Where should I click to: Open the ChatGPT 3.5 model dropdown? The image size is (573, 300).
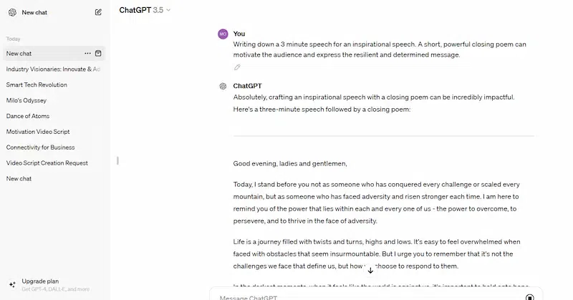click(x=145, y=10)
